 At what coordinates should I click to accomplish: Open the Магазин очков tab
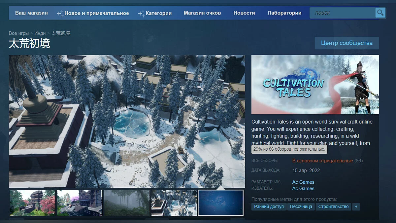(x=202, y=13)
